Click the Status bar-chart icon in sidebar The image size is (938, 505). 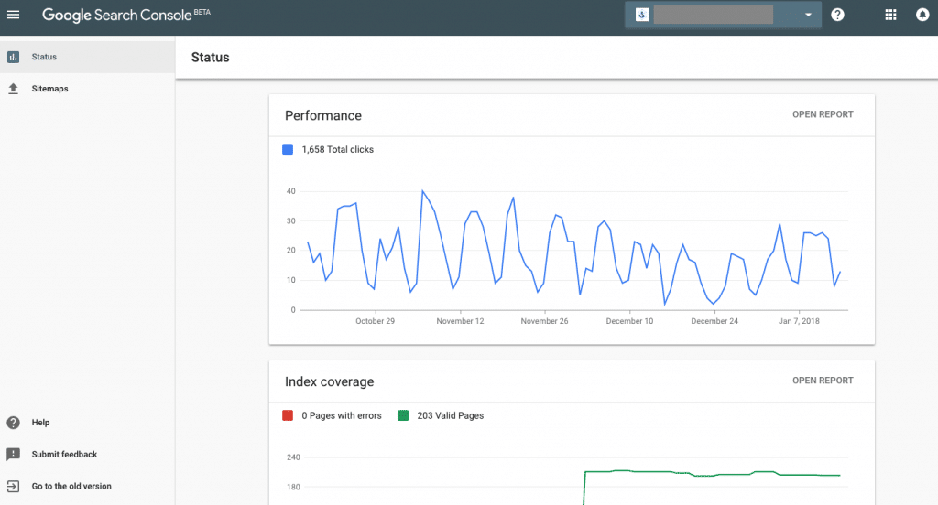[13, 57]
